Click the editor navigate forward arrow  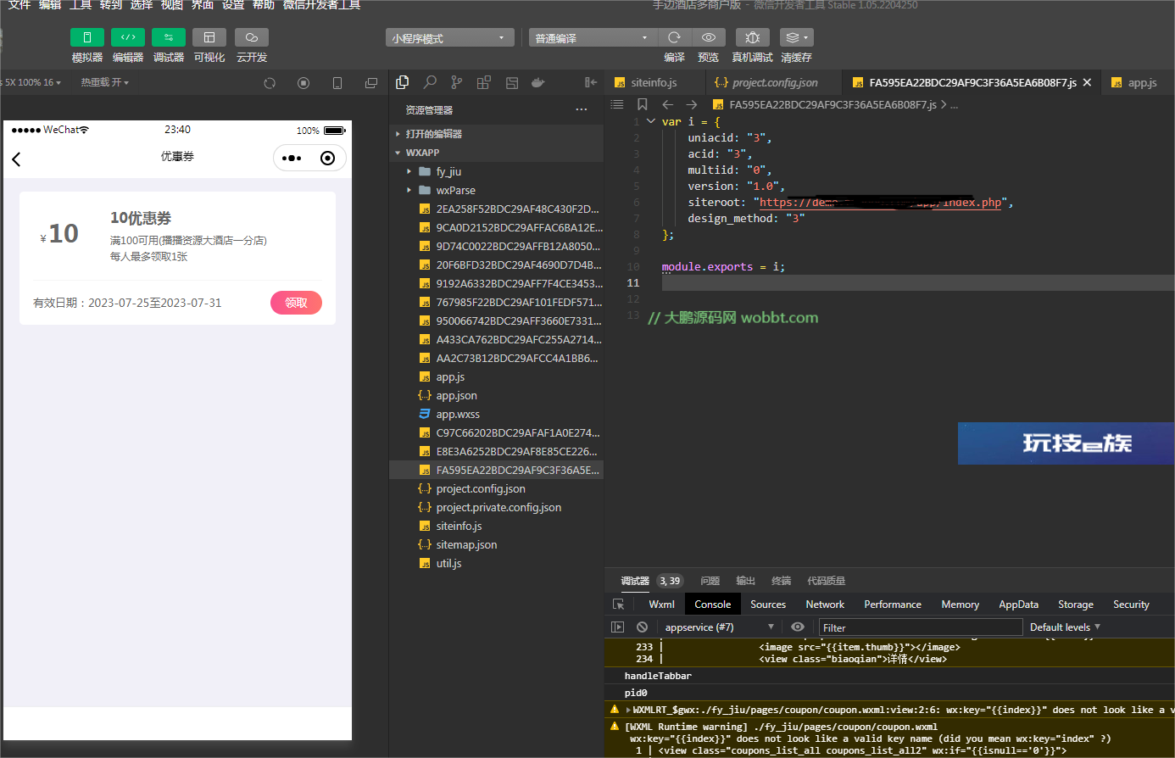pos(691,104)
